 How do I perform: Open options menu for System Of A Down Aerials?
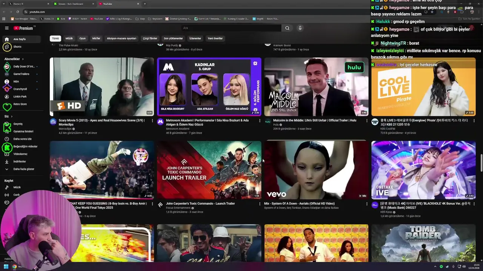pos(367,204)
